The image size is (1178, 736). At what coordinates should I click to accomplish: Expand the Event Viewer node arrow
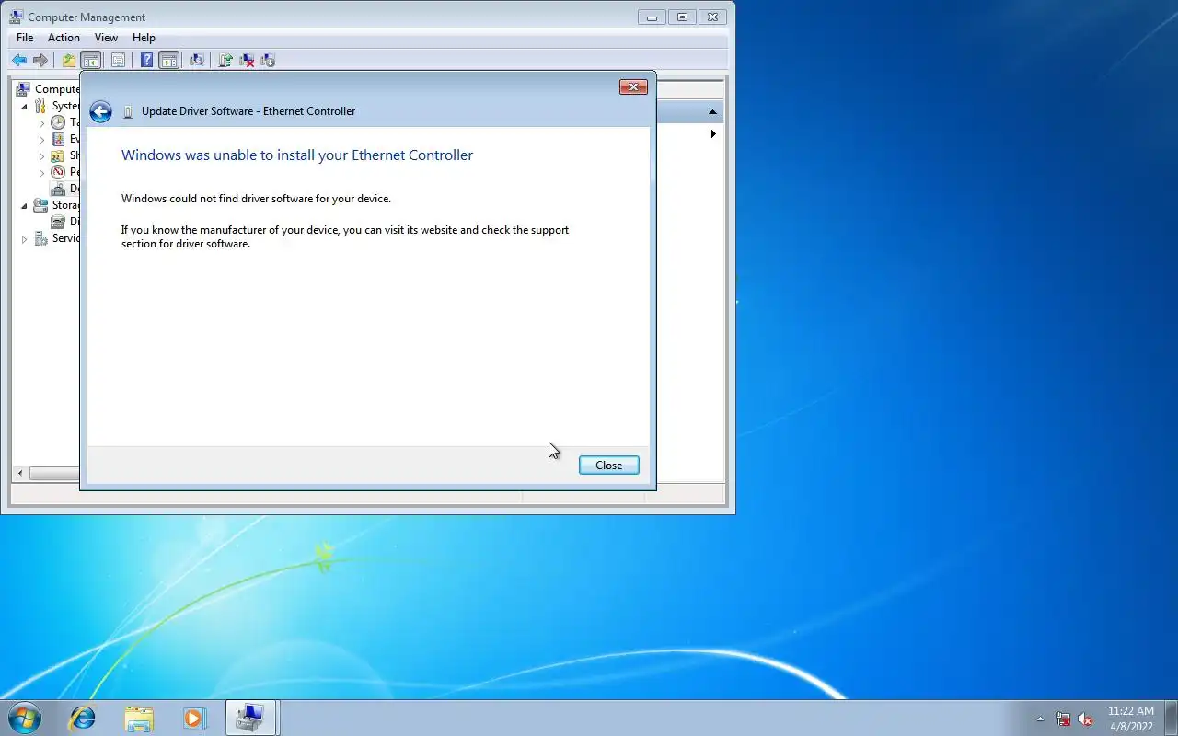tap(41, 139)
